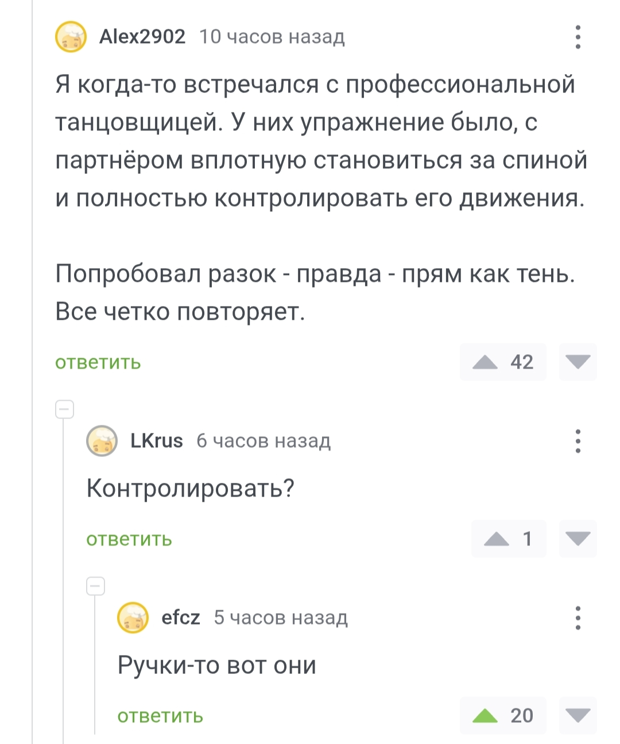Open three-dot menu on LKrus's comment

578,441
